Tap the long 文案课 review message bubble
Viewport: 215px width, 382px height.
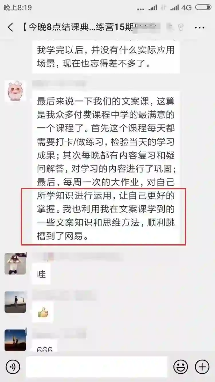coord(106,167)
